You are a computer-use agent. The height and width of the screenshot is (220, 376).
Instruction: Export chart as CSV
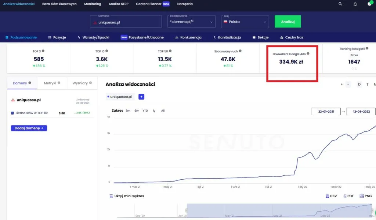pyautogui.click(x=331, y=196)
